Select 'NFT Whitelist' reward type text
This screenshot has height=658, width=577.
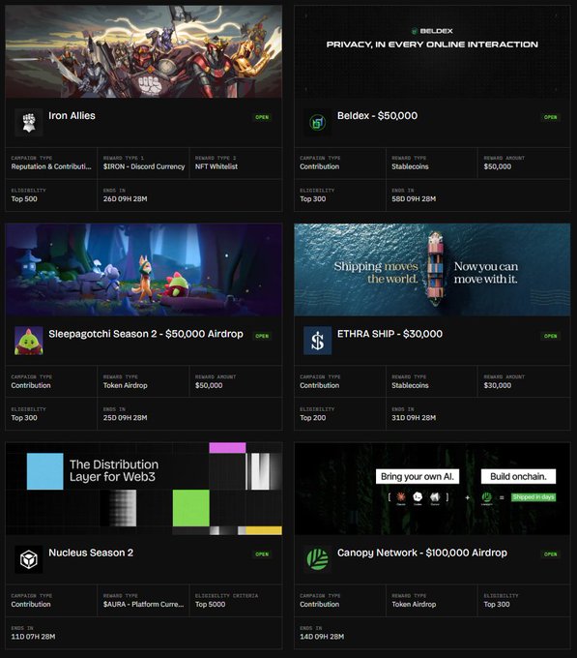point(216,166)
